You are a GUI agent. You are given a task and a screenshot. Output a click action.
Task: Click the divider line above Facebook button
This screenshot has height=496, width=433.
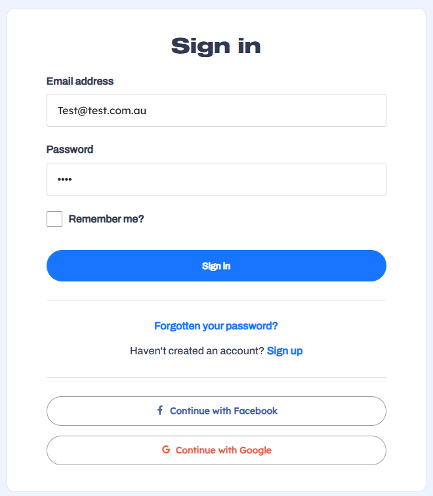point(216,377)
